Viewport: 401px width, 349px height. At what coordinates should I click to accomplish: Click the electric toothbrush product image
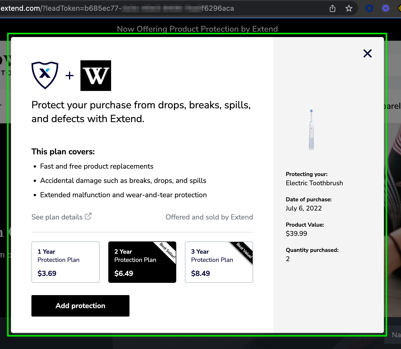tap(311, 130)
